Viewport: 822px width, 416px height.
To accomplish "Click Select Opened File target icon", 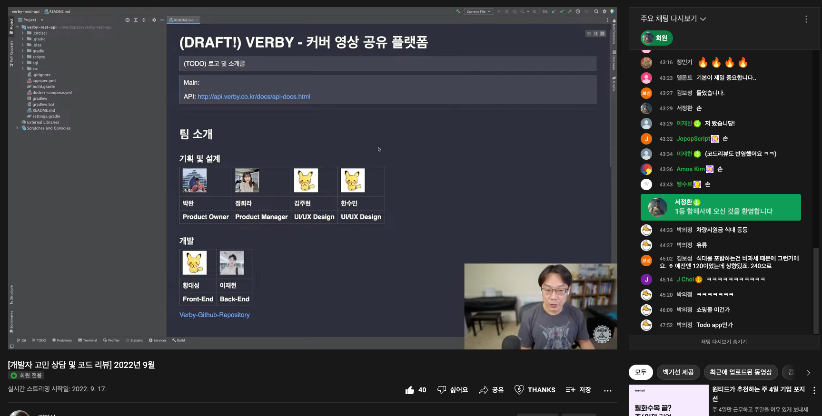I will 128,20.
